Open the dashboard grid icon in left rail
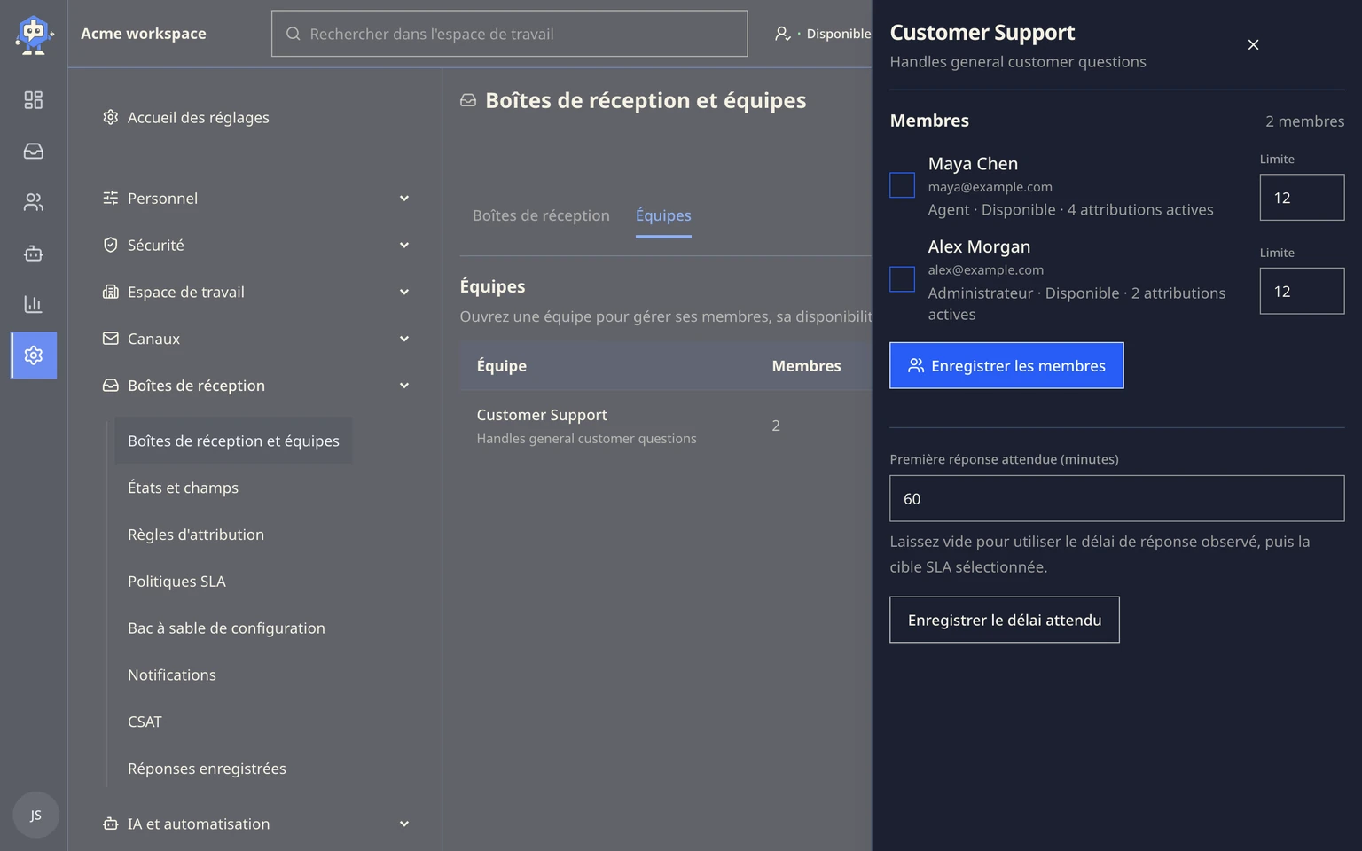1362x851 pixels. tap(34, 100)
